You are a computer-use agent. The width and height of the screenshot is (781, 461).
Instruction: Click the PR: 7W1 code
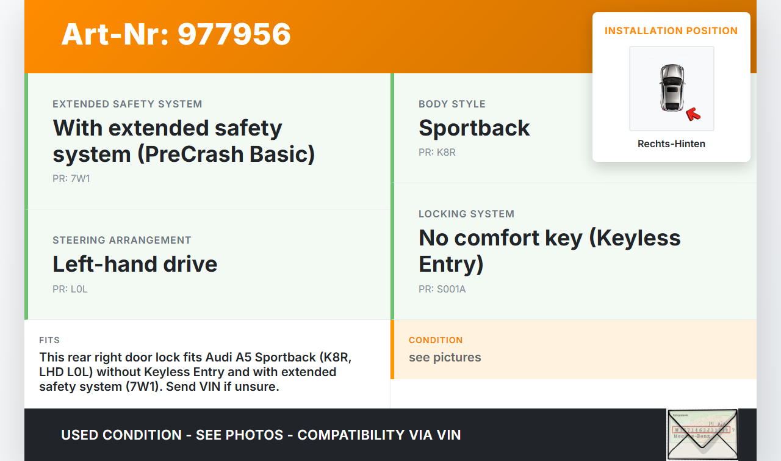click(x=71, y=179)
